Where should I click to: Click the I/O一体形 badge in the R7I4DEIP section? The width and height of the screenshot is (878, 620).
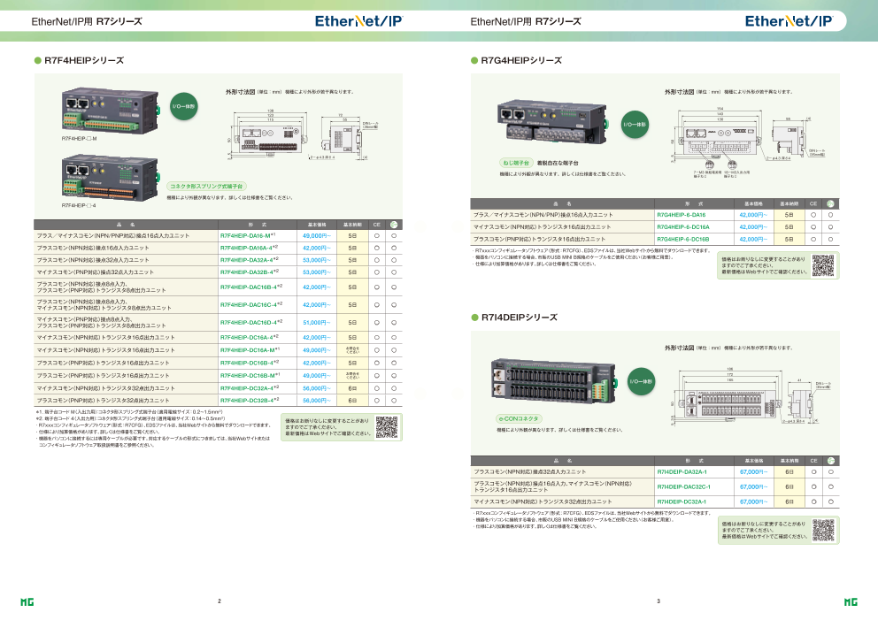click(641, 381)
